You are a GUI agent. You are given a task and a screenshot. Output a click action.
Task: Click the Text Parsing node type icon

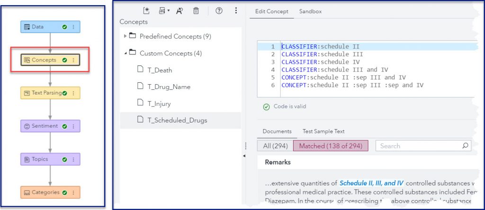27,93
